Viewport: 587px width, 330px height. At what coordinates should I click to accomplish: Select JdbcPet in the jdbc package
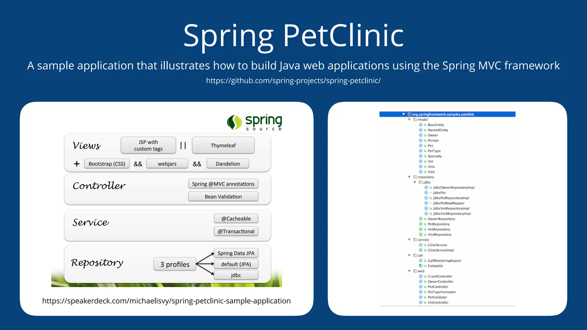point(439,193)
